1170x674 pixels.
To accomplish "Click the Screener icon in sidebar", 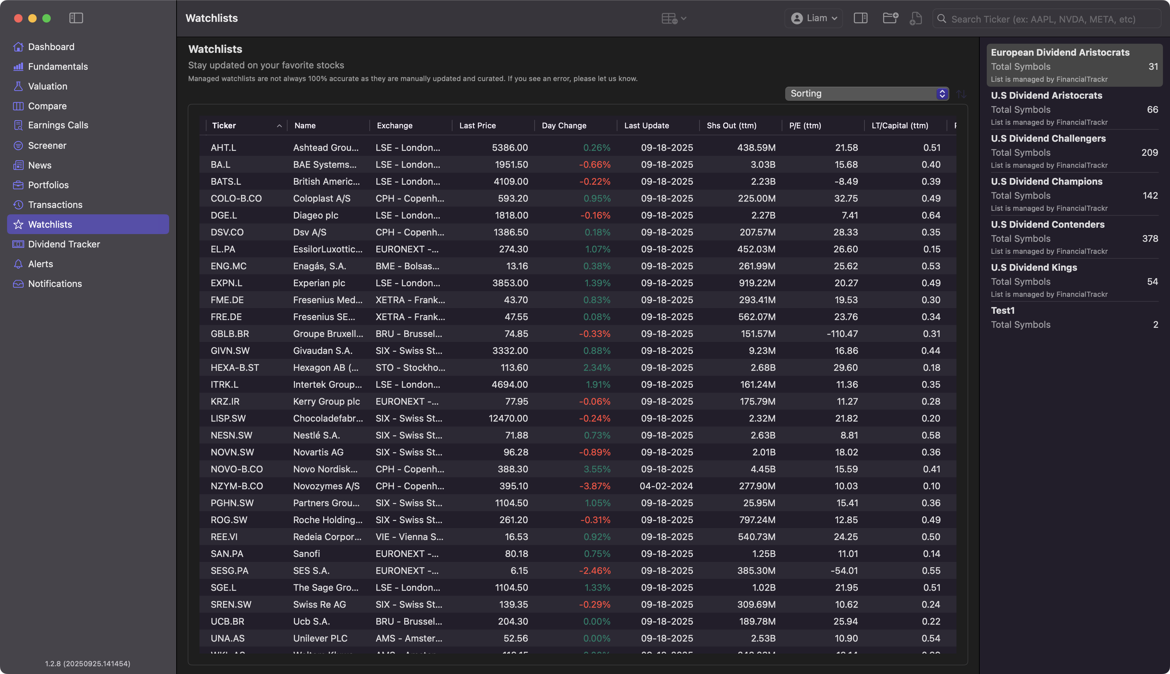I will click(x=18, y=145).
